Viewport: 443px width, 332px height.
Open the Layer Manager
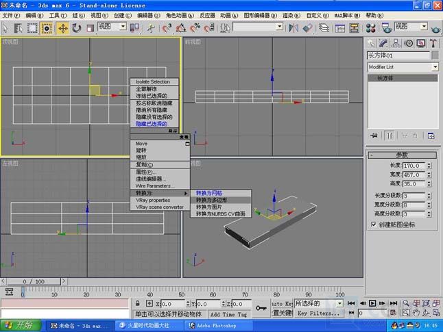[x=324, y=28]
